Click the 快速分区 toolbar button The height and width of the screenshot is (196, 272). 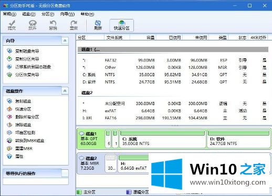pos(122,25)
